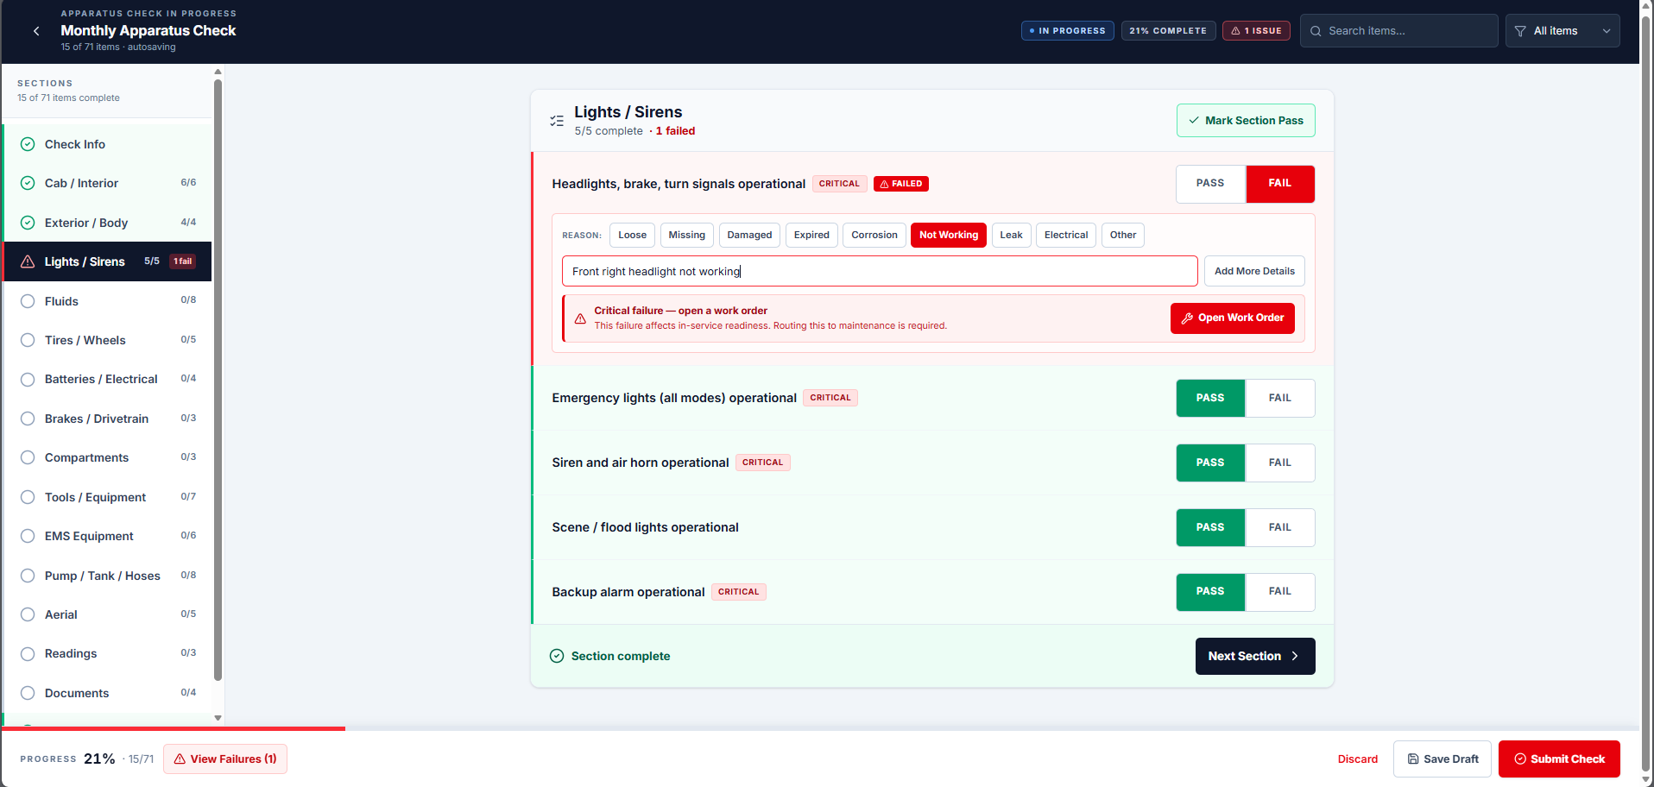Click the Tires / Wheels status circle

pos(28,340)
